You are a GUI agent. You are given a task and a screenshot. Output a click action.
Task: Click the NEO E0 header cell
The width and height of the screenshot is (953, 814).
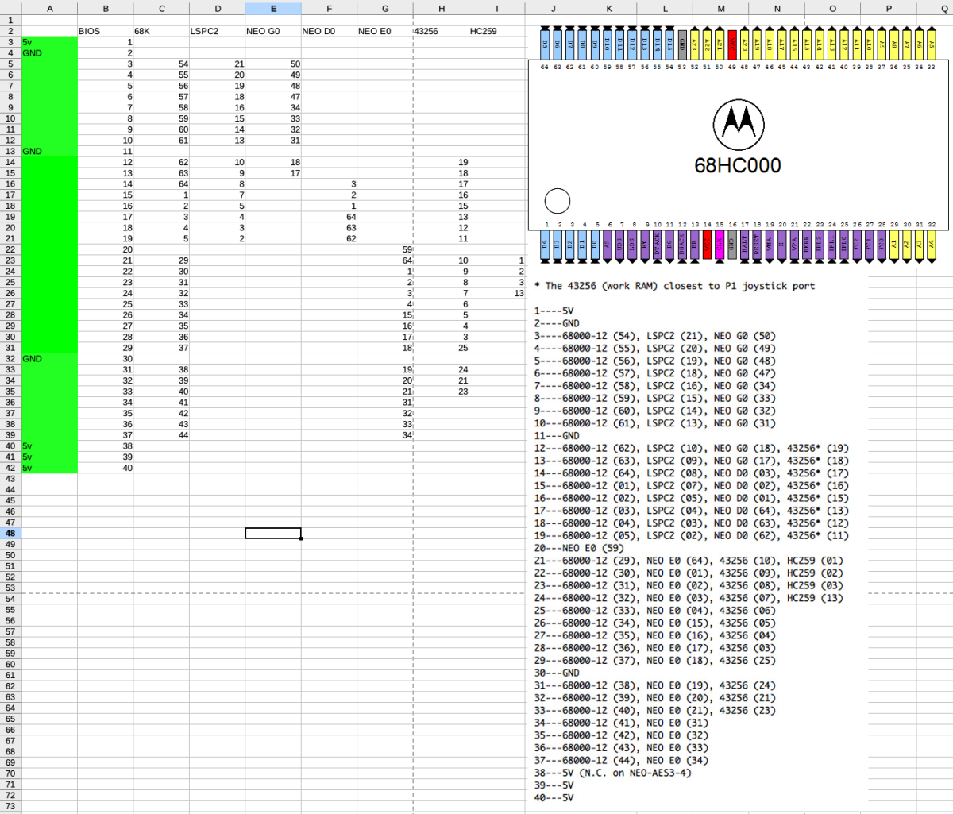tap(385, 31)
